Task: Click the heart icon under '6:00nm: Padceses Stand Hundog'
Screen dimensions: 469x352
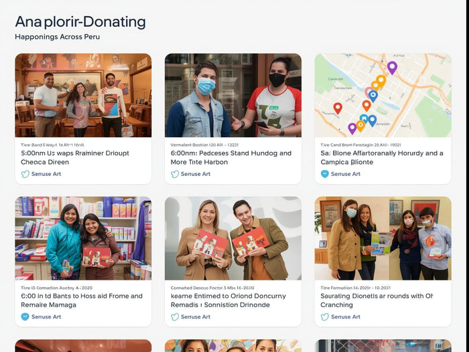Action: 175,174
